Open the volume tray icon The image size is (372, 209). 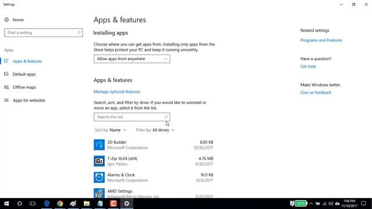331,204
